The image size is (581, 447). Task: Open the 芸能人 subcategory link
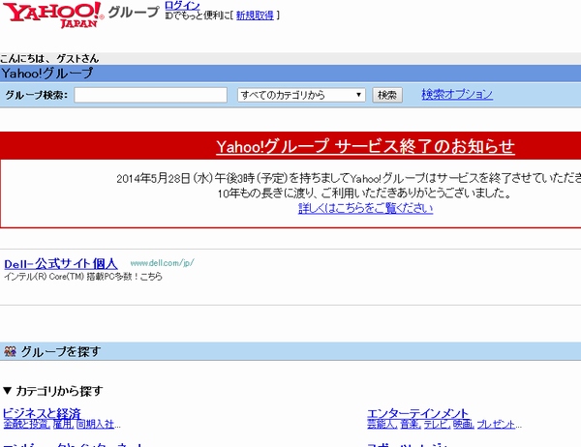point(382,424)
